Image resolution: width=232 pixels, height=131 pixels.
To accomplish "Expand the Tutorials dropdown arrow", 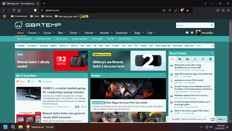I will pyautogui.click(x=96, y=32).
